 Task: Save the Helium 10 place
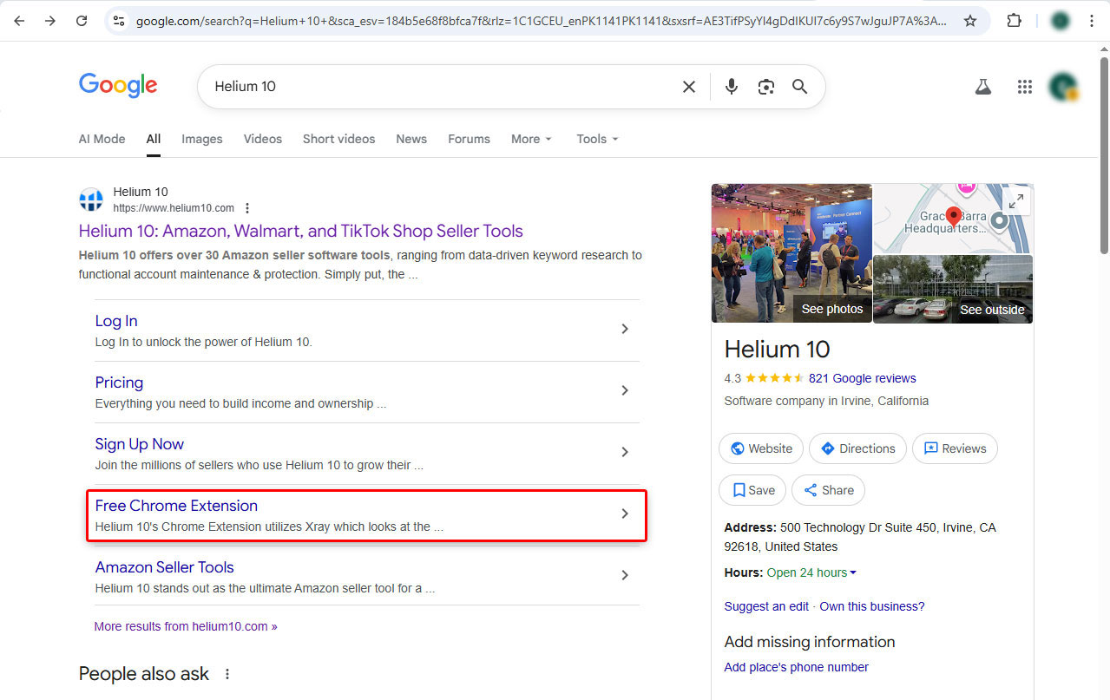[752, 490]
